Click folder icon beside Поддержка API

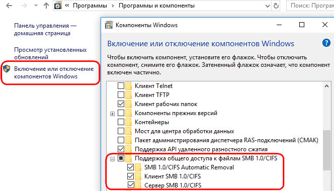(x=128, y=149)
